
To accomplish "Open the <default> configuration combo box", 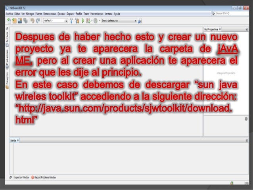I will (x=56, y=21).
